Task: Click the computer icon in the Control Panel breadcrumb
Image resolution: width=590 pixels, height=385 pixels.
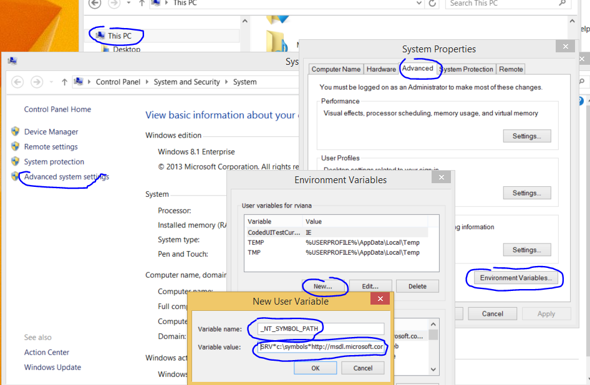Action: click(79, 82)
